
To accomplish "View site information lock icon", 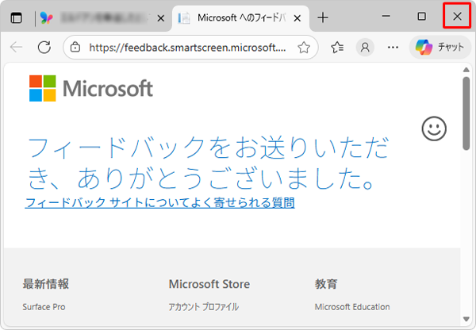I will coord(75,48).
